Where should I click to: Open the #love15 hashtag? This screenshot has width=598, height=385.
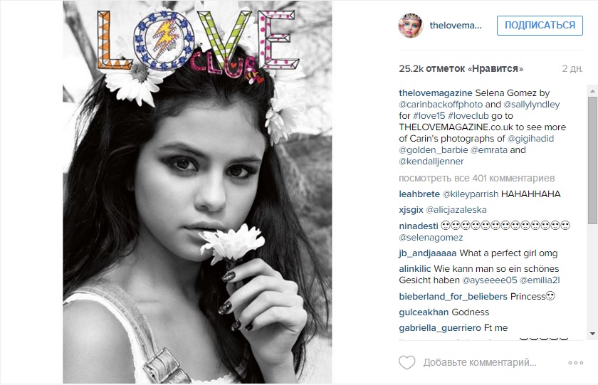click(429, 116)
